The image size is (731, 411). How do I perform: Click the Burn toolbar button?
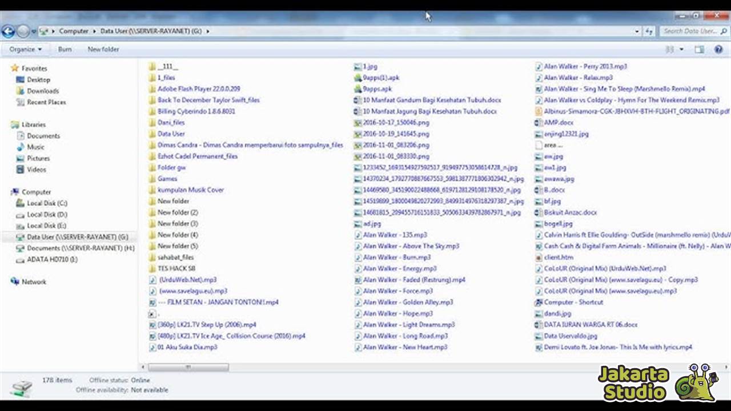(x=65, y=49)
